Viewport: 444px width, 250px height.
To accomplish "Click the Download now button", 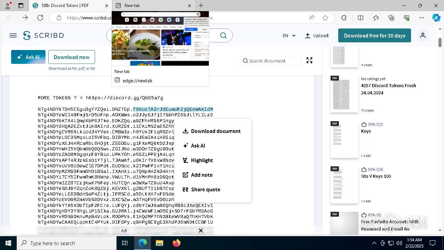I will [x=71, y=57].
